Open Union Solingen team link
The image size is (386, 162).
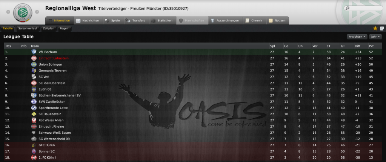coord(50,64)
